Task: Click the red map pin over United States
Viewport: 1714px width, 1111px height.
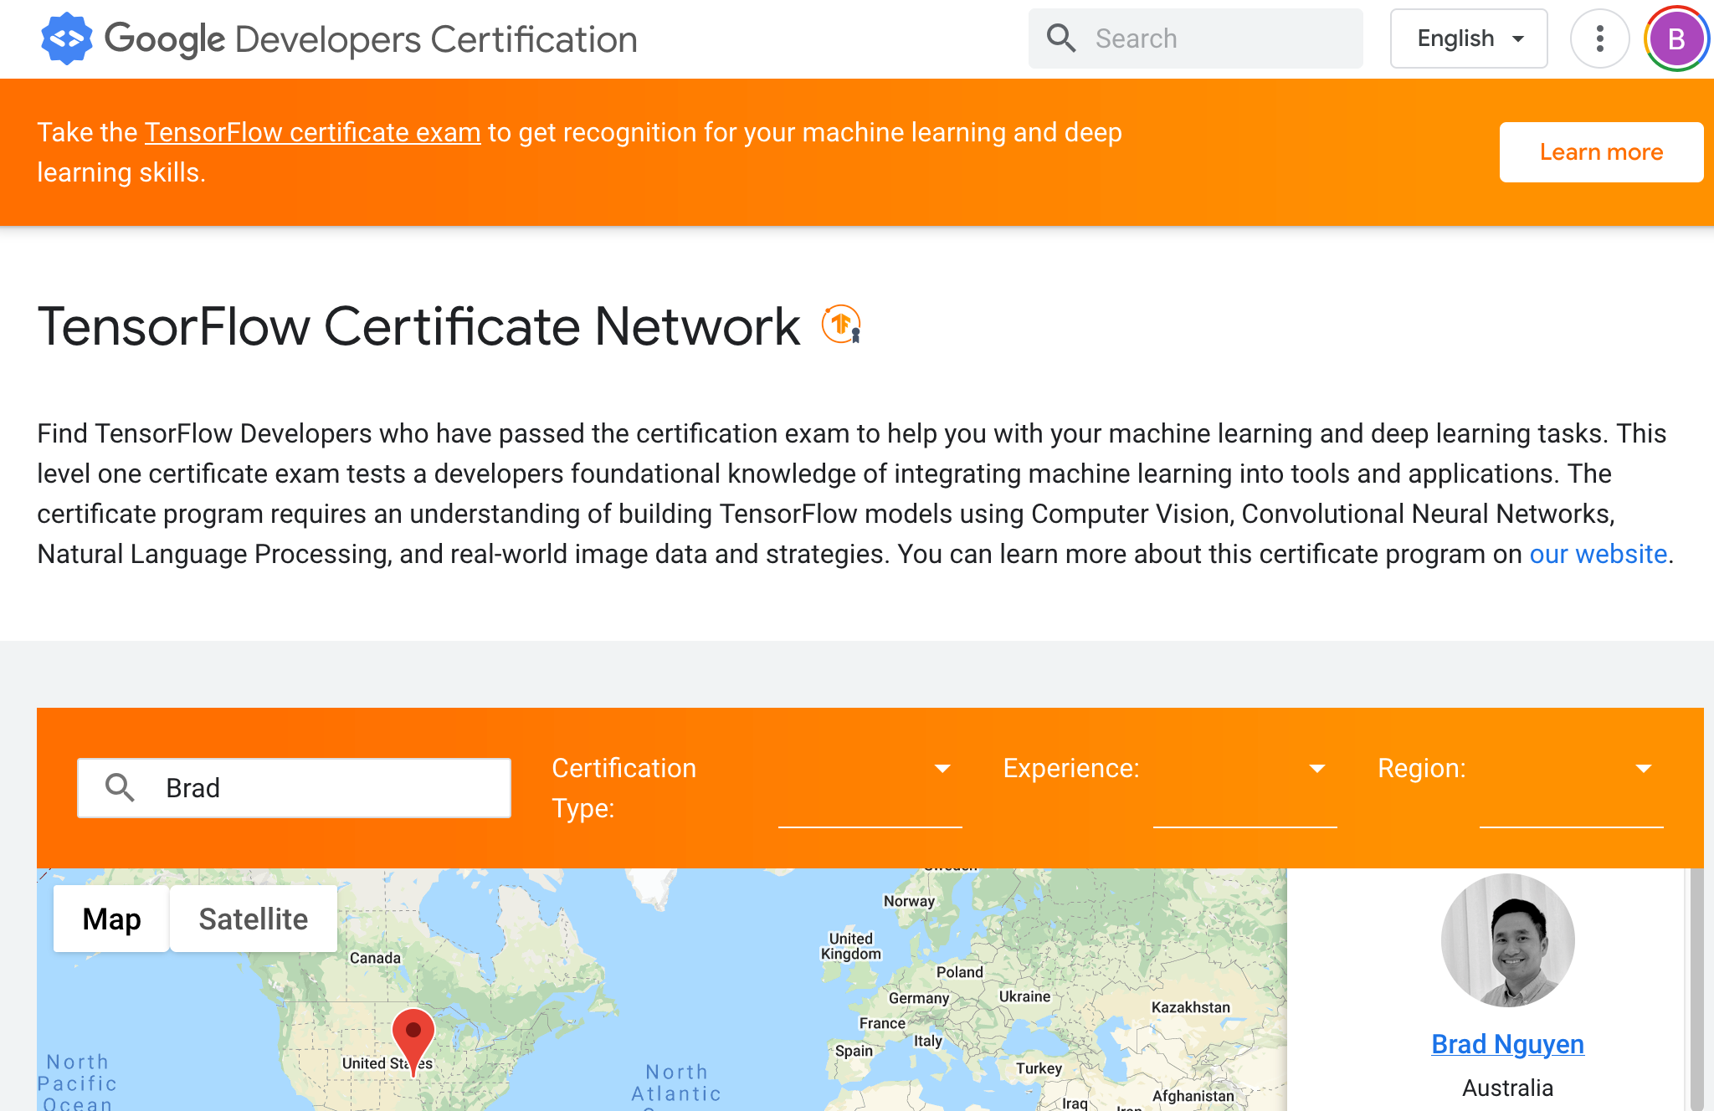Action: coord(413,1042)
